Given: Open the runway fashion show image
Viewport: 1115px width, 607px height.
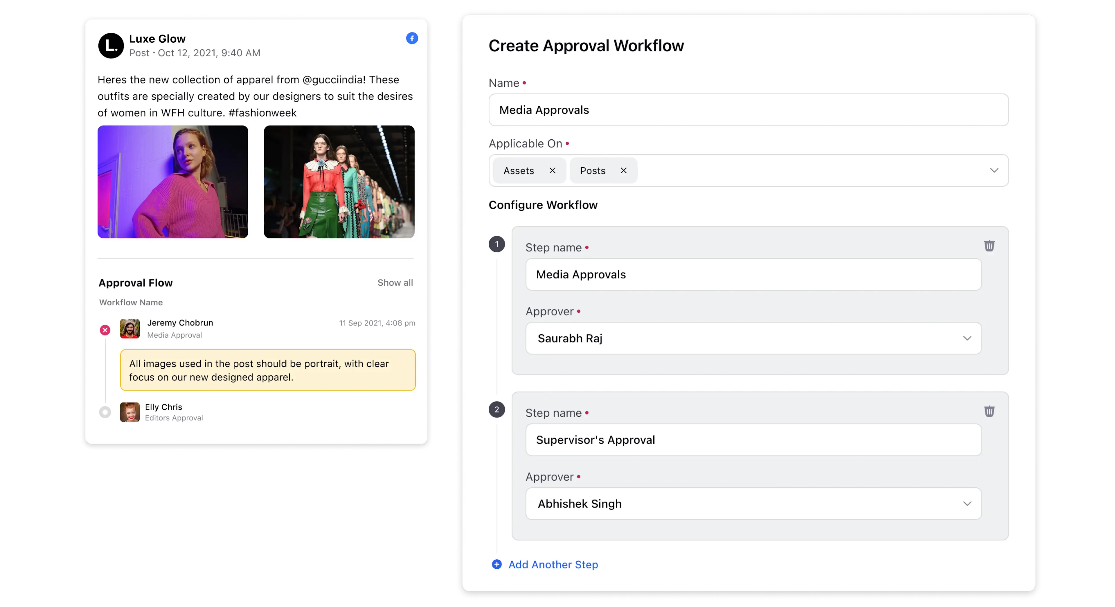Looking at the screenshot, I should (339, 182).
